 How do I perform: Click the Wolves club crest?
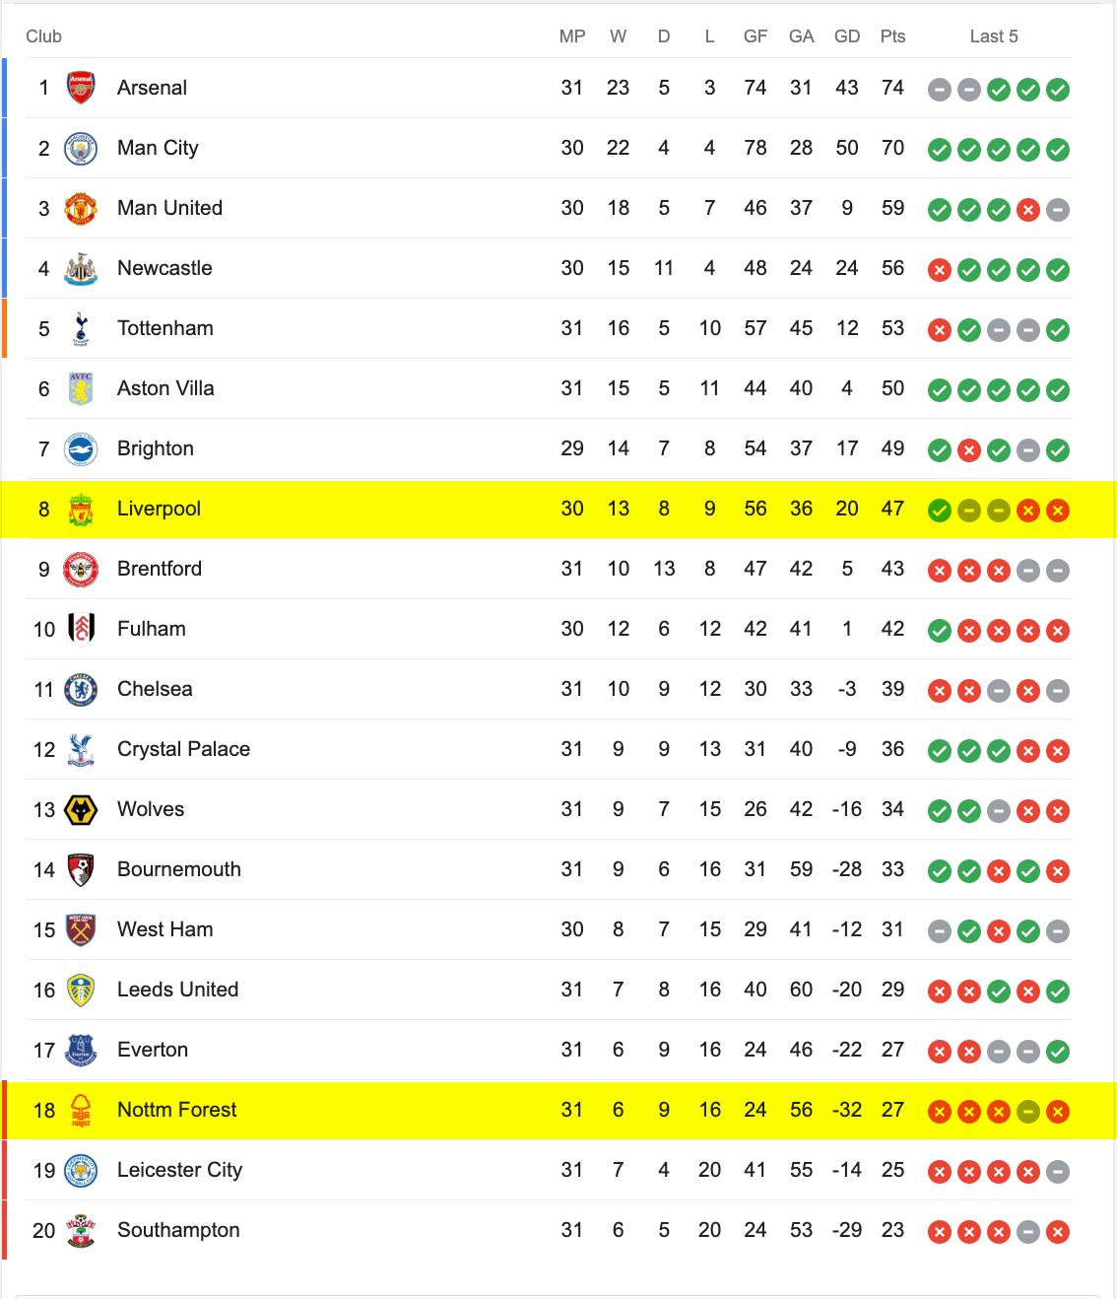pos(81,809)
